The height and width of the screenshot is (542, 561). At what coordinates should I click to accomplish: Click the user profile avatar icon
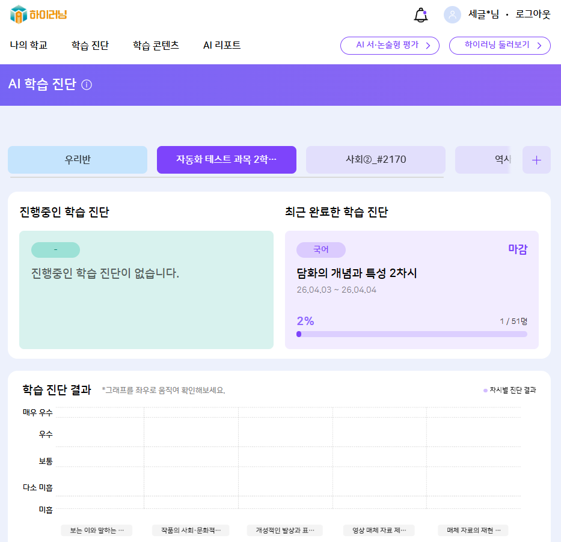click(x=452, y=15)
